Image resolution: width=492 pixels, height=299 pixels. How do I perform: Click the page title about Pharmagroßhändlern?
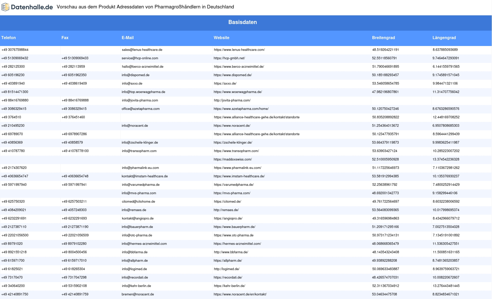[145, 7]
